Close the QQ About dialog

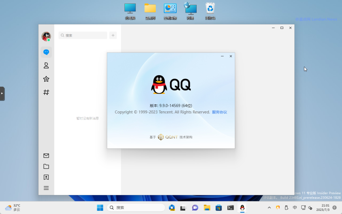(231, 56)
